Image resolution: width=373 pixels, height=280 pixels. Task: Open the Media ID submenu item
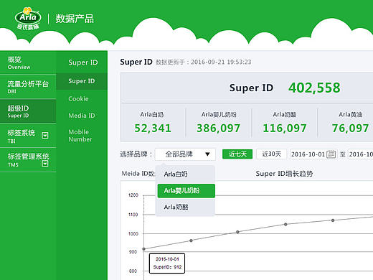(x=82, y=116)
